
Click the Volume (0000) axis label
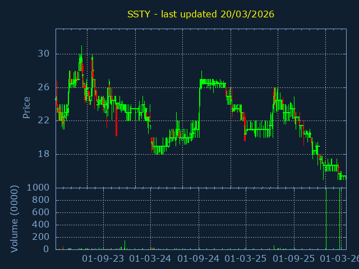(x=15, y=219)
